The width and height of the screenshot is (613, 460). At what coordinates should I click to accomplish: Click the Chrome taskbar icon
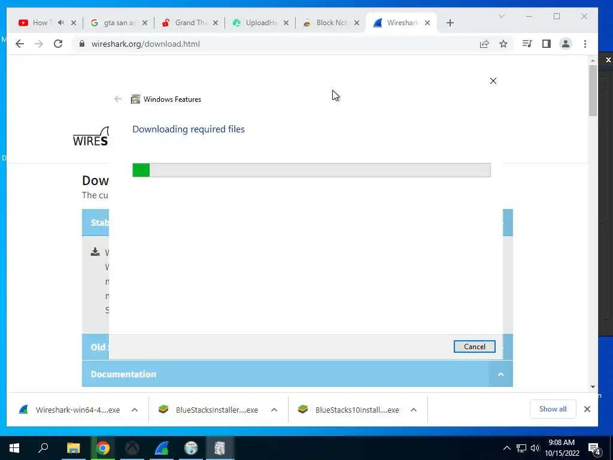[103, 448]
